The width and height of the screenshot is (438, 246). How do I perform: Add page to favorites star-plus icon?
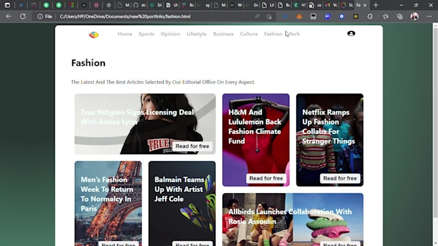269,17
